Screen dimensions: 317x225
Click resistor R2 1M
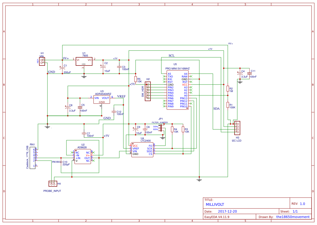click(x=228, y=89)
